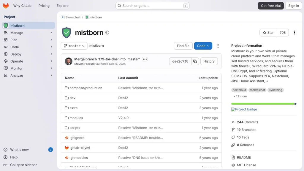The height and width of the screenshot is (171, 304).
Task: Click the Sign in button
Action: tap(294, 6)
